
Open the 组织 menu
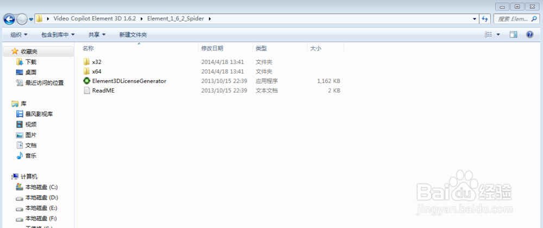tap(18, 35)
